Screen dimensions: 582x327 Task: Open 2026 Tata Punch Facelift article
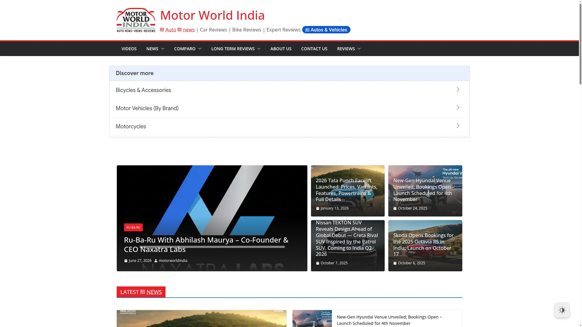point(347,190)
